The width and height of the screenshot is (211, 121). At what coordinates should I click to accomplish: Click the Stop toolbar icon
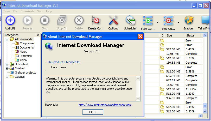(44, 20)
